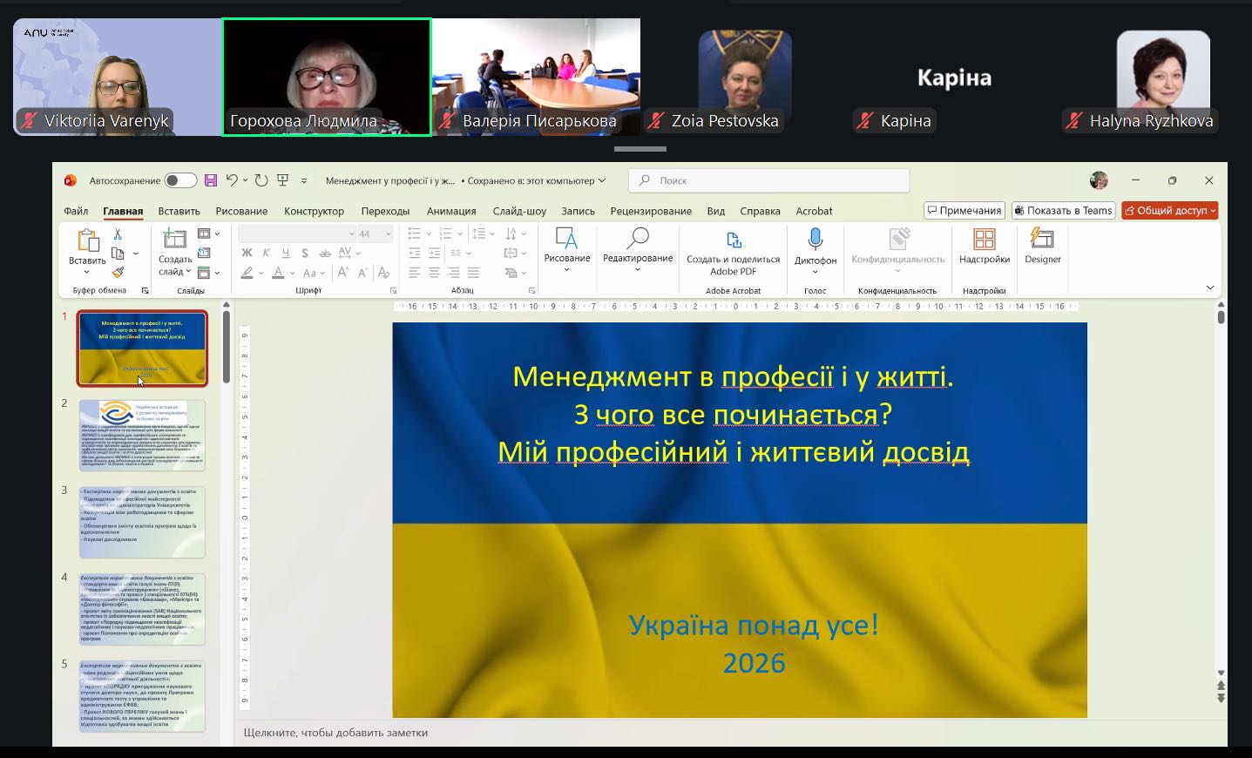Switch to the Анимация tab
1252x758 pixels.
point(451,211)
